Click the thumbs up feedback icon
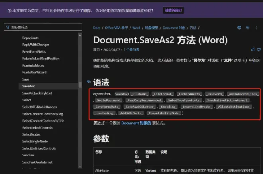The image size is (263, 174). click(253, 49)
